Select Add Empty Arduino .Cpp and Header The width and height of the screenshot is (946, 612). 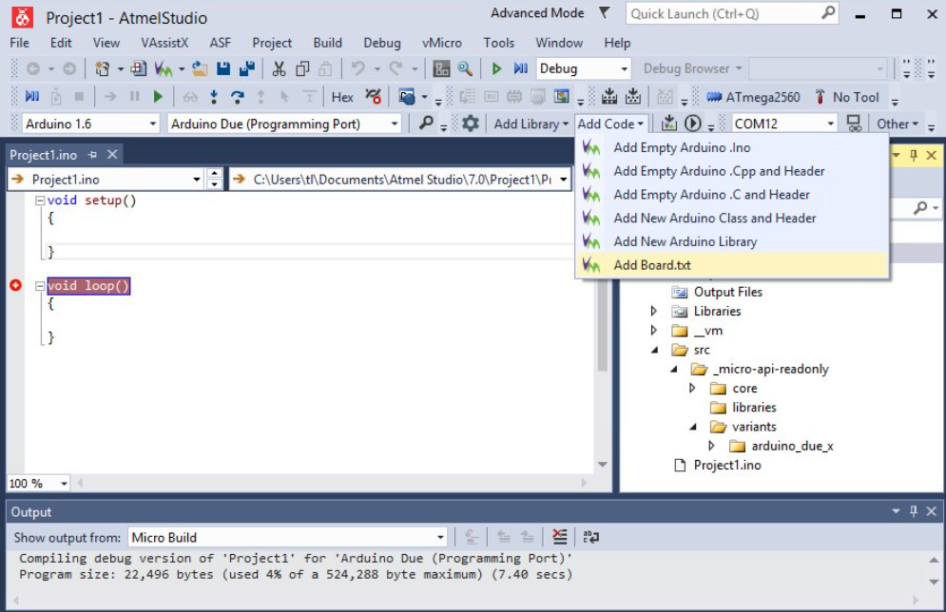coord(732,171)
